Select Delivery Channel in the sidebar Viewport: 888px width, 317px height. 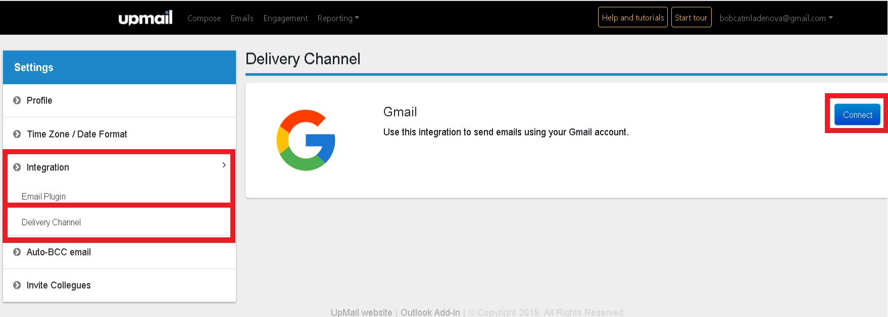click(x=51, y=222)
